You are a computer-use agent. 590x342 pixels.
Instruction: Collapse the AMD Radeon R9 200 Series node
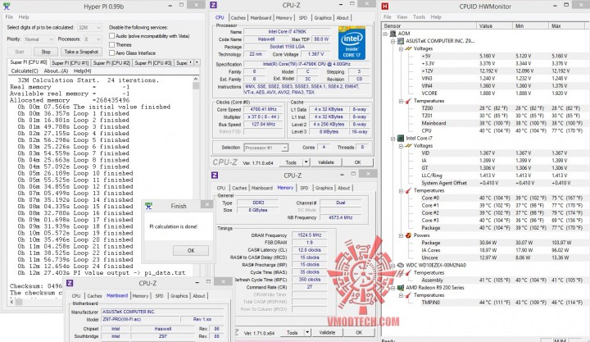click(393, 288)
